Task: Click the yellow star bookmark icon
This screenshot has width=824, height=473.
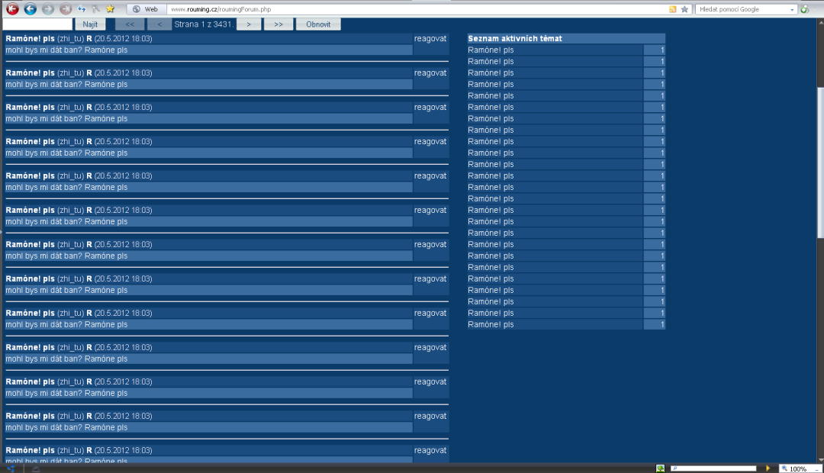Action: [x=111, y=9]
